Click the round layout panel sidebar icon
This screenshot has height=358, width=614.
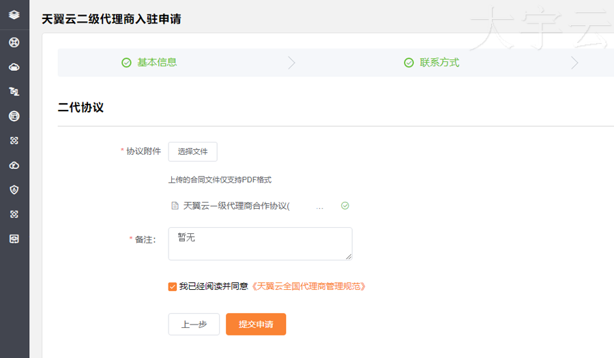pyautogui.click(x=14, y=116)
